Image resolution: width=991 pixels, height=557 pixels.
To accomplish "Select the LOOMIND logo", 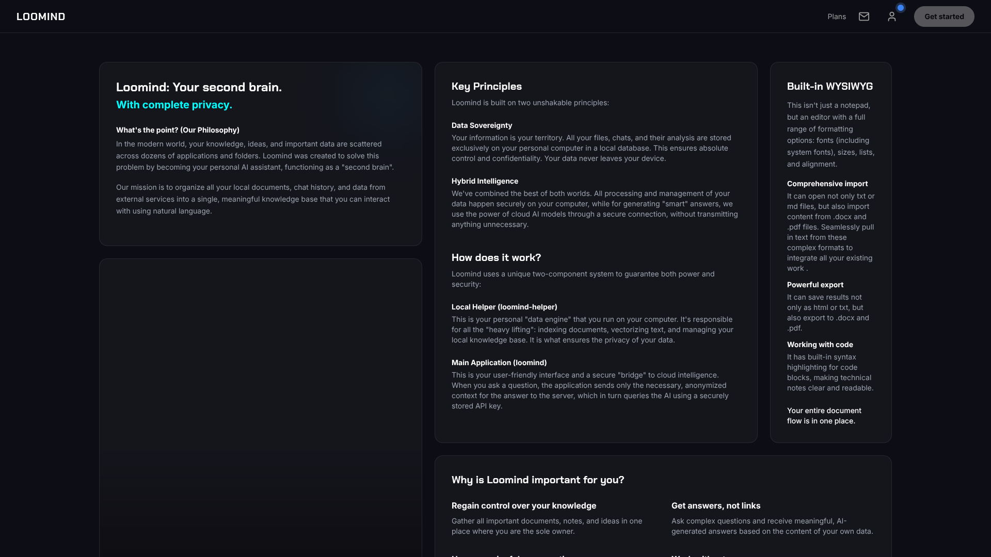I will [41, 16].
